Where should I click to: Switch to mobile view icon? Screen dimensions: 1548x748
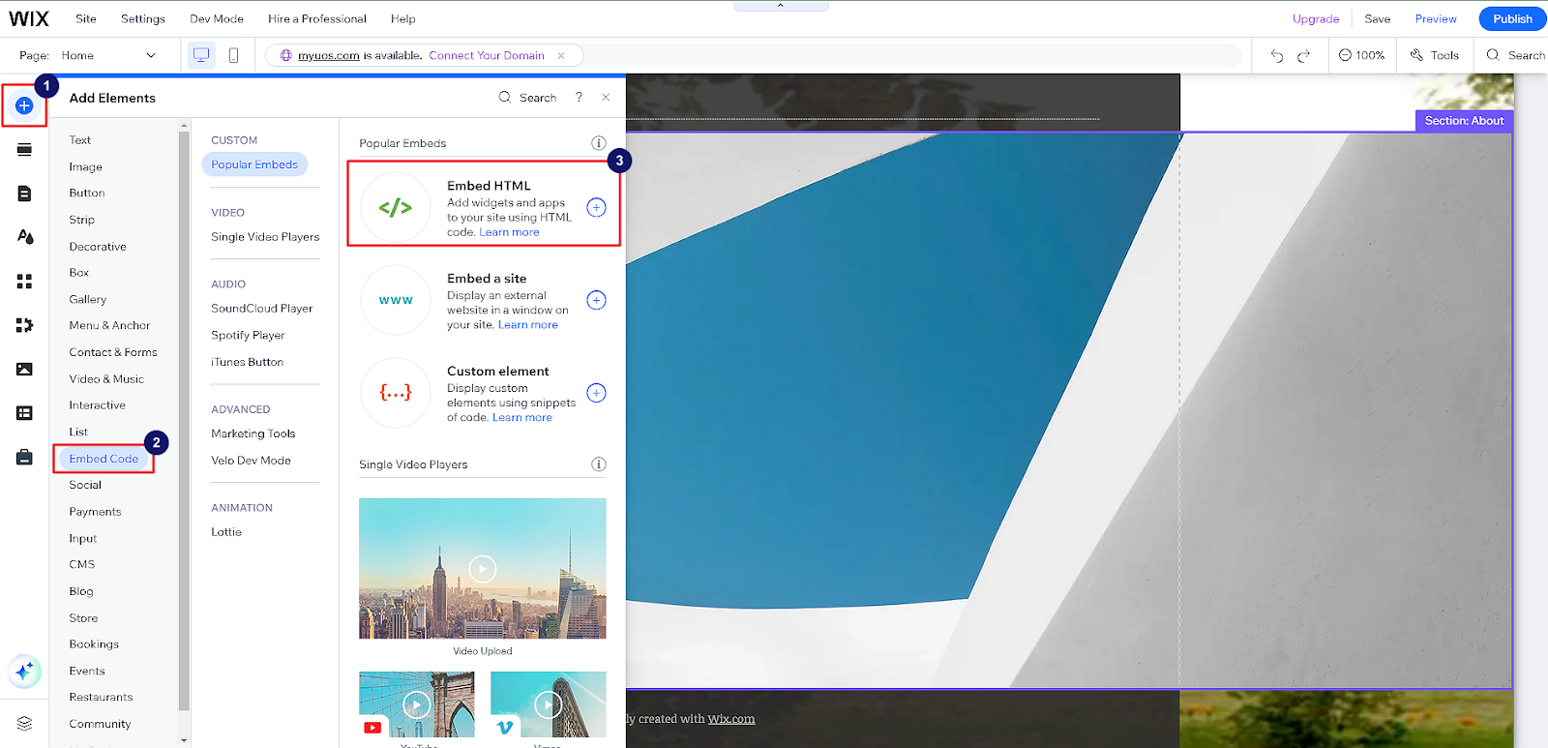click(x=233, y=55)
